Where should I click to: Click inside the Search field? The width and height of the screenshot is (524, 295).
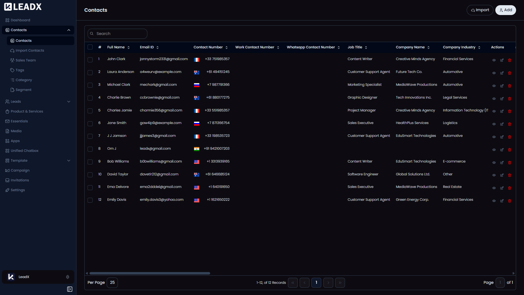117,33
